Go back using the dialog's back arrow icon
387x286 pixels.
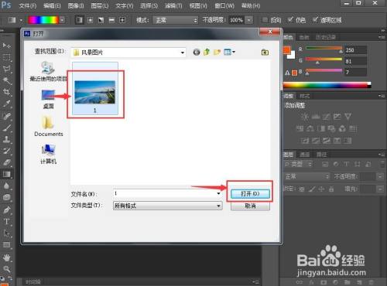197,53
